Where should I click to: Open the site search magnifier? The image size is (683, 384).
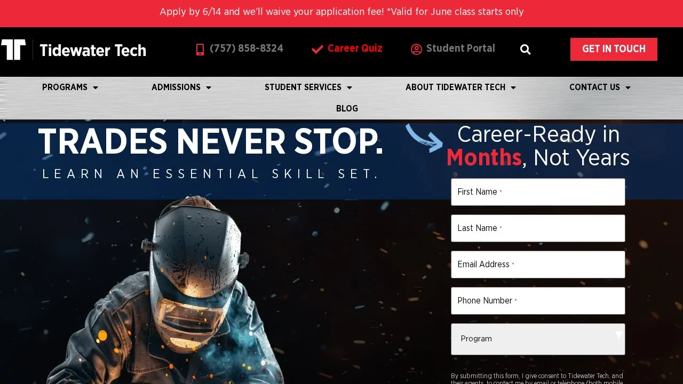[x=526, y=50]
